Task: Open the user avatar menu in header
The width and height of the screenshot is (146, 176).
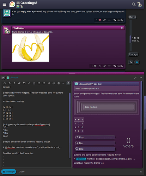Action: 140,5
